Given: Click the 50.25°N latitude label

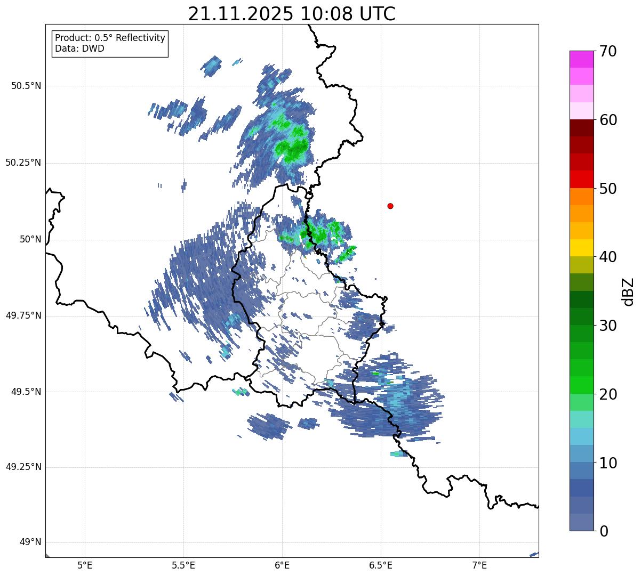Looking at the screenshot, I should click(x=23, y=163).
